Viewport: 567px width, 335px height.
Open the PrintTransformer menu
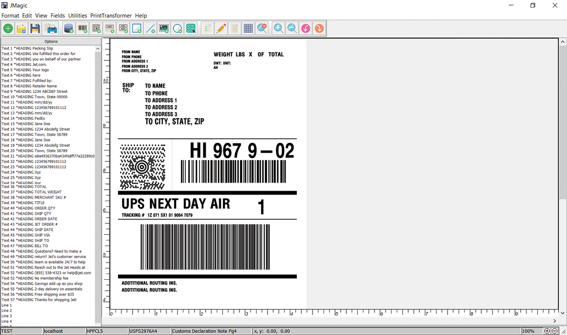pos(111,16)
